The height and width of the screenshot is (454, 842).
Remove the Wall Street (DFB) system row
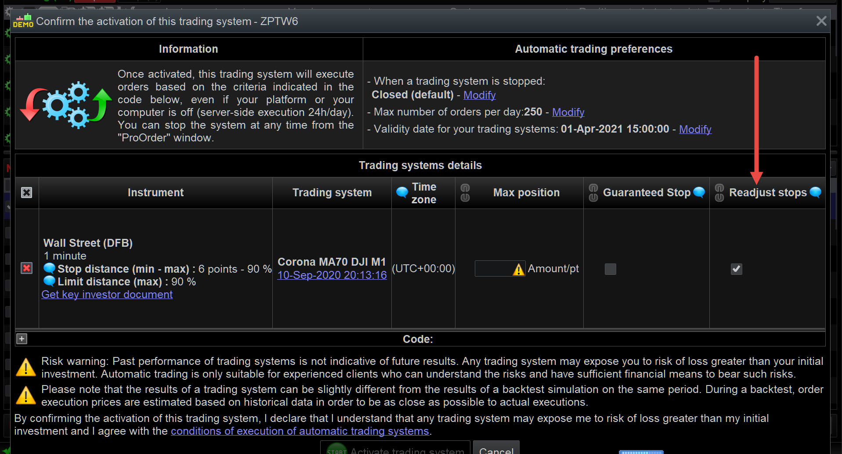(x=26, y=268)
